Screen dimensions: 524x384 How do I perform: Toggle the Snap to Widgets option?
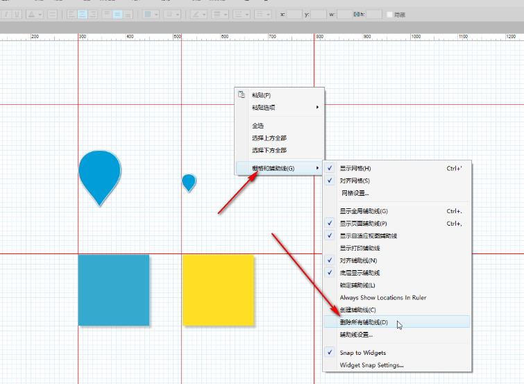click(x=362, y=353)
